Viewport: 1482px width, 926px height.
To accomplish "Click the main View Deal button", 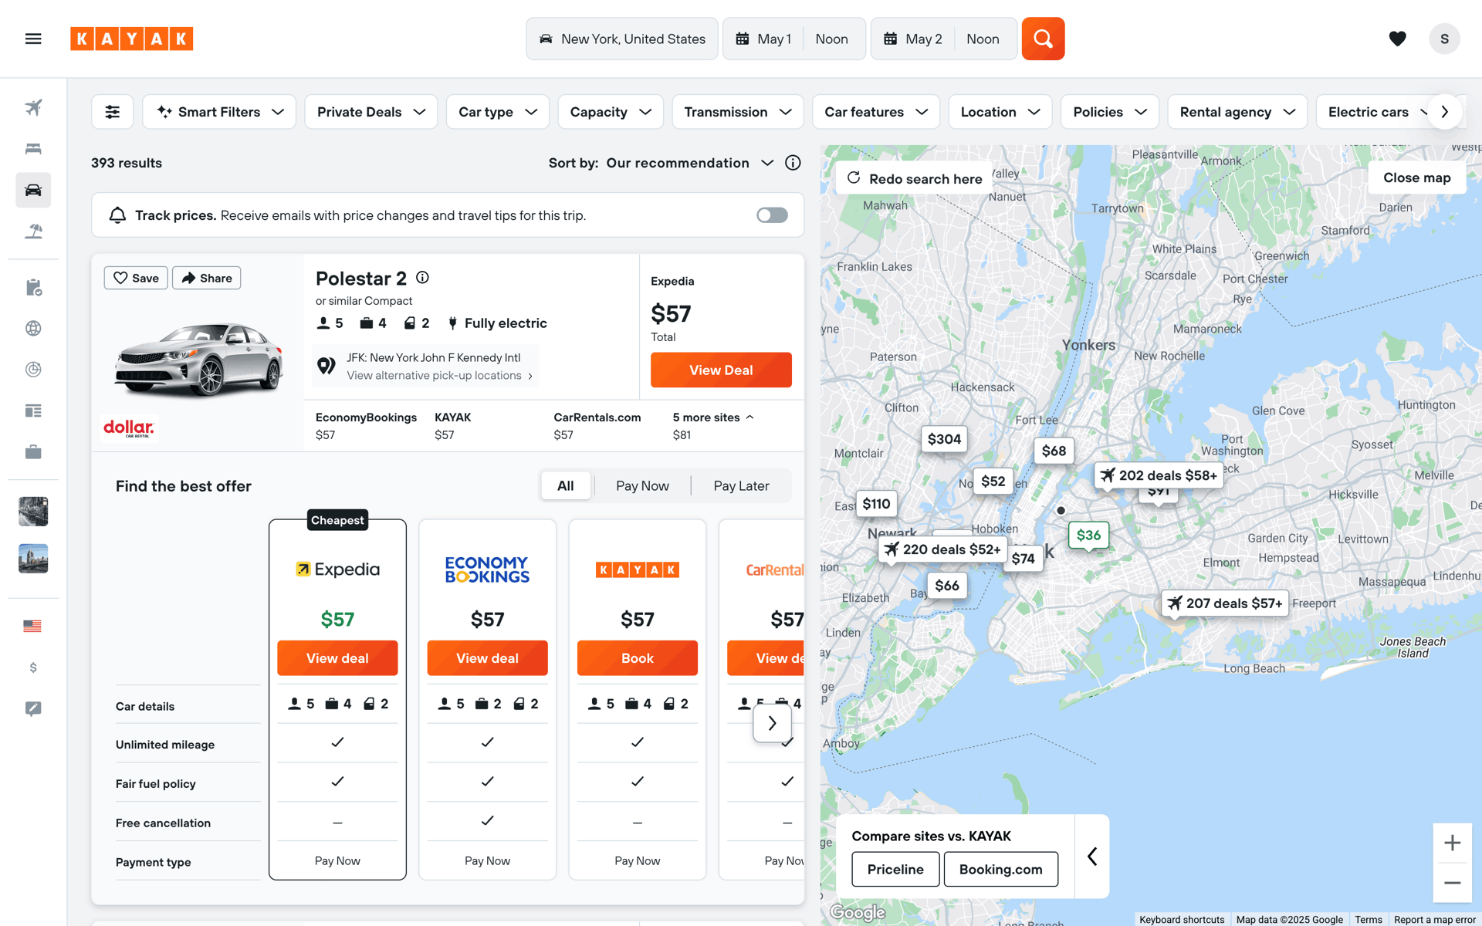I will (721, 370).
